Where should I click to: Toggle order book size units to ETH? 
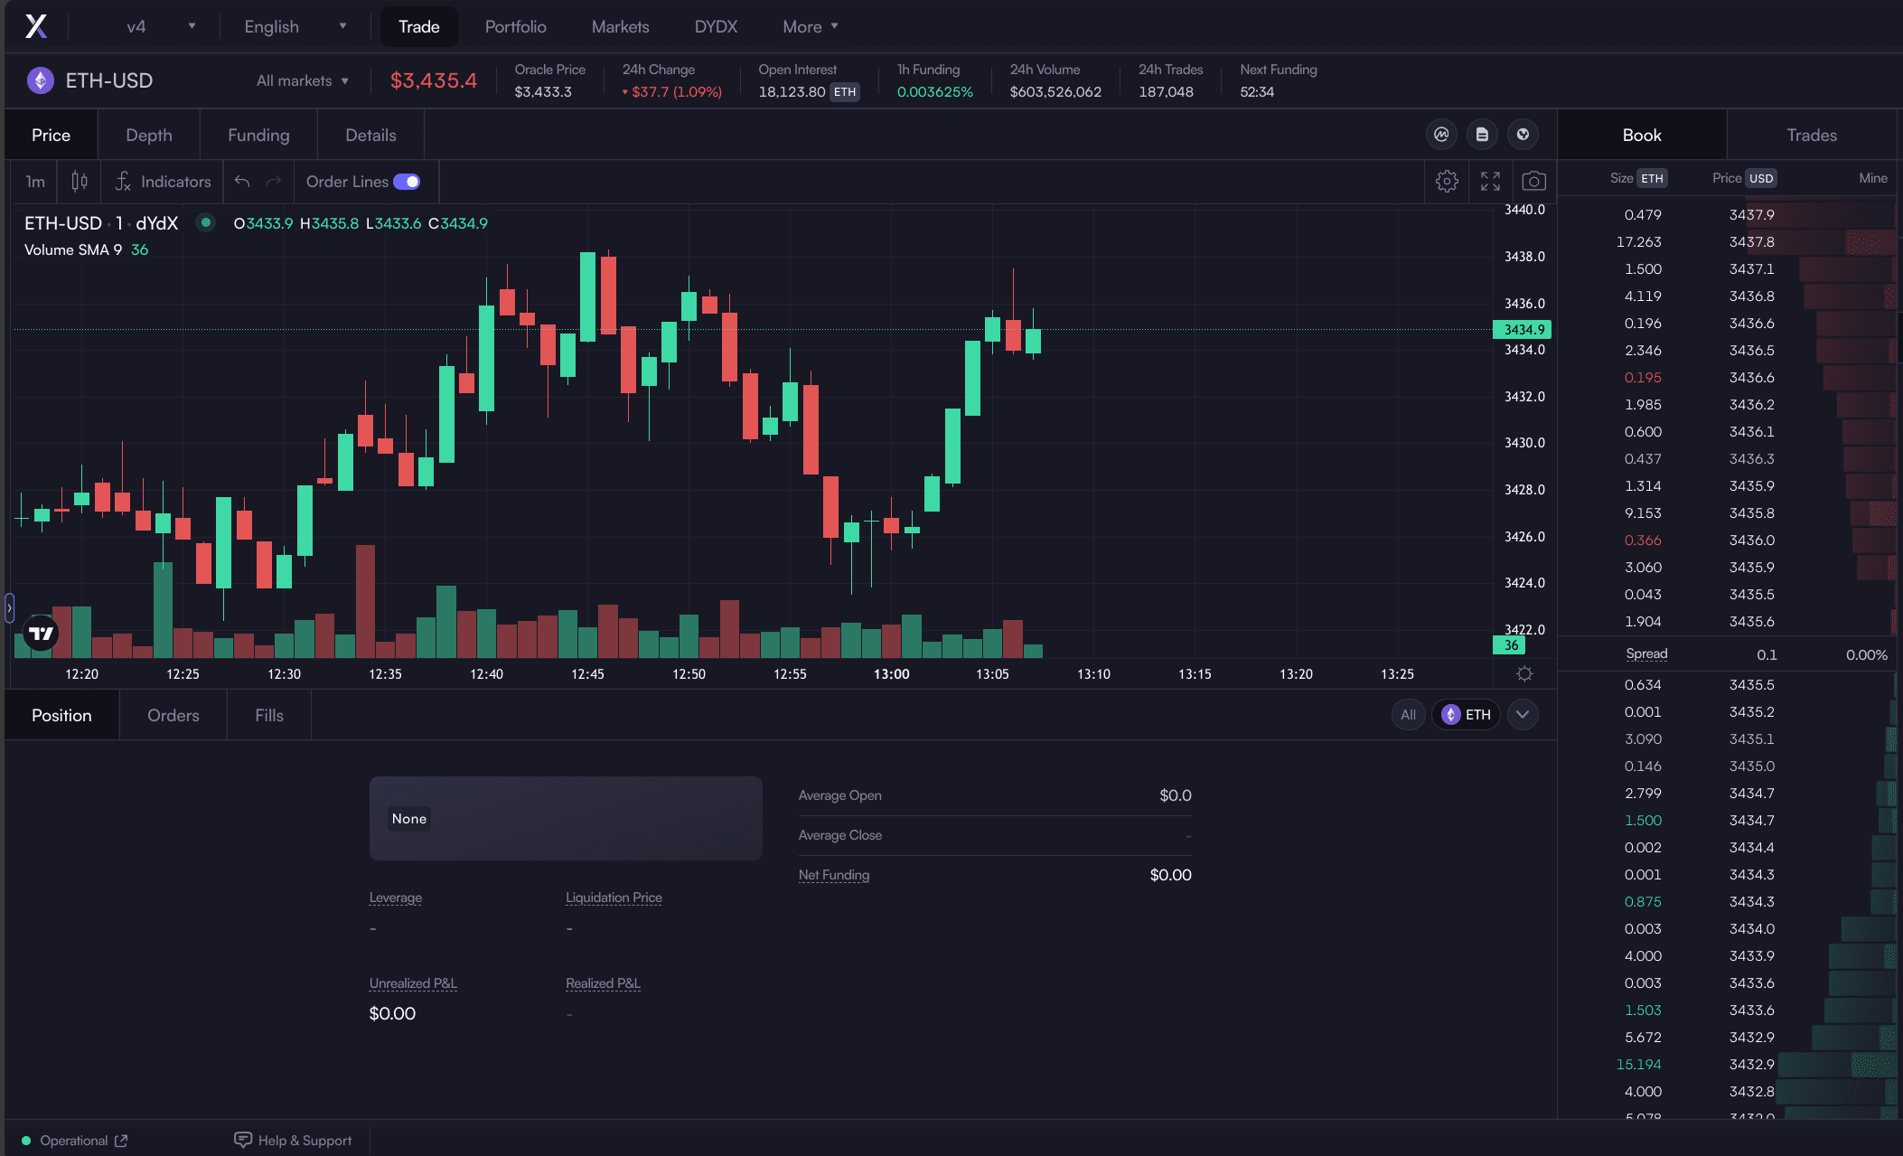[1652, 178]
